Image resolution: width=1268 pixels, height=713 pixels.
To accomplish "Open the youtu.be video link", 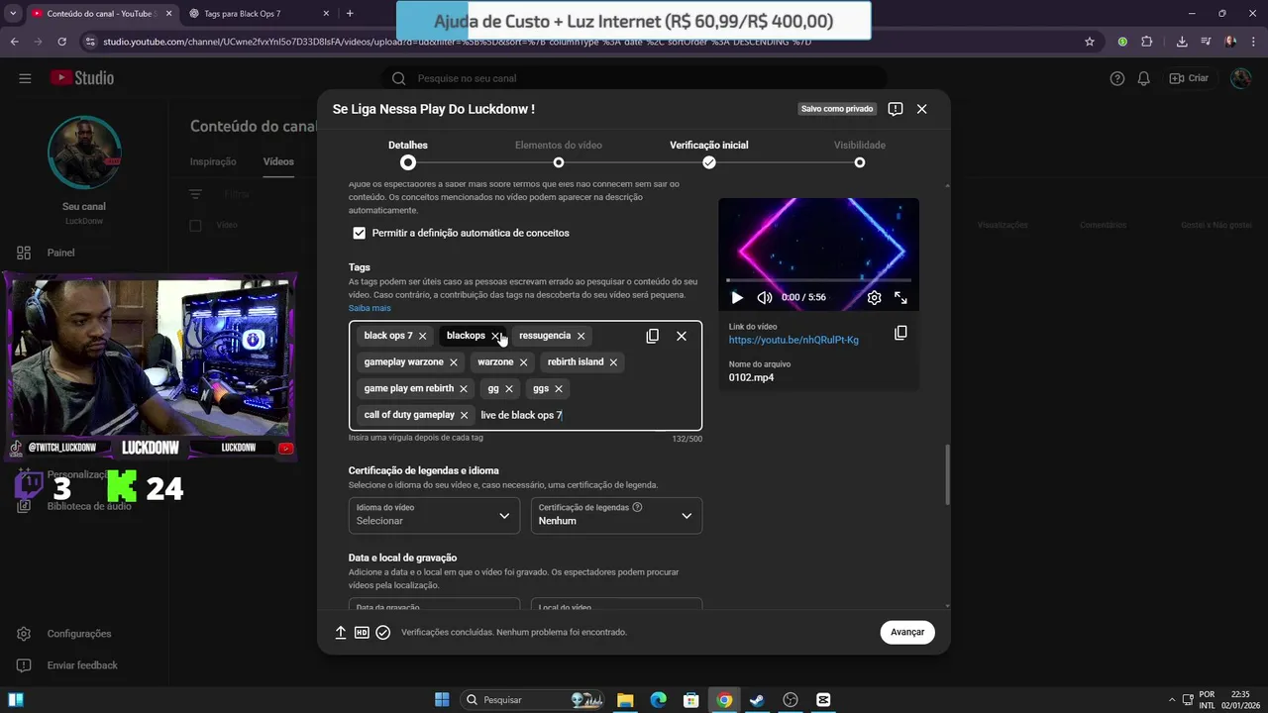I will click(x=793, y=340).
